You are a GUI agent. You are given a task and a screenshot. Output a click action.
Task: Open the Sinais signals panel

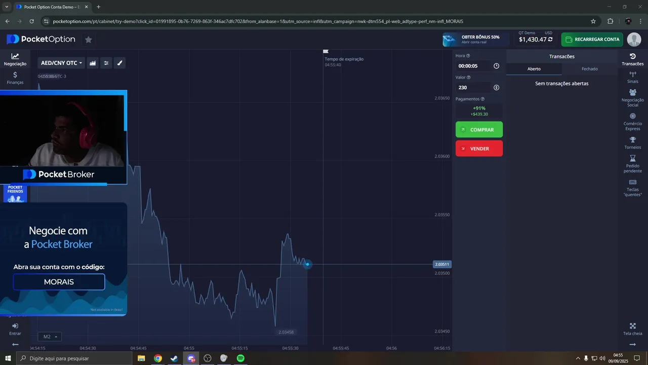tap(633, 78)
